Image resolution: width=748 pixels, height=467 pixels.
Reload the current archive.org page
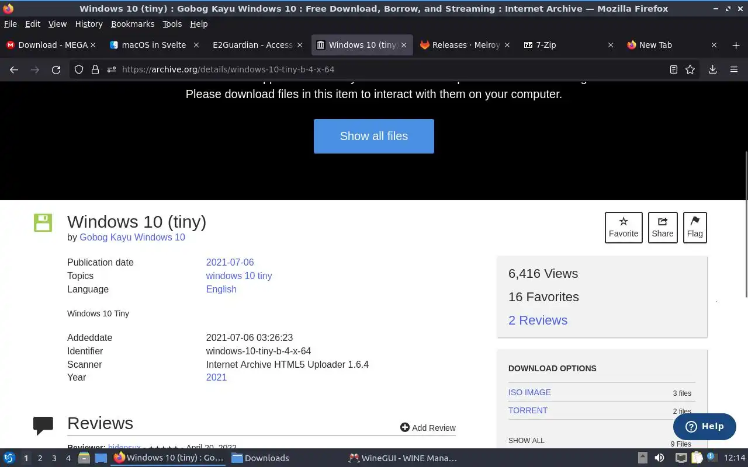tap(56, 69)
